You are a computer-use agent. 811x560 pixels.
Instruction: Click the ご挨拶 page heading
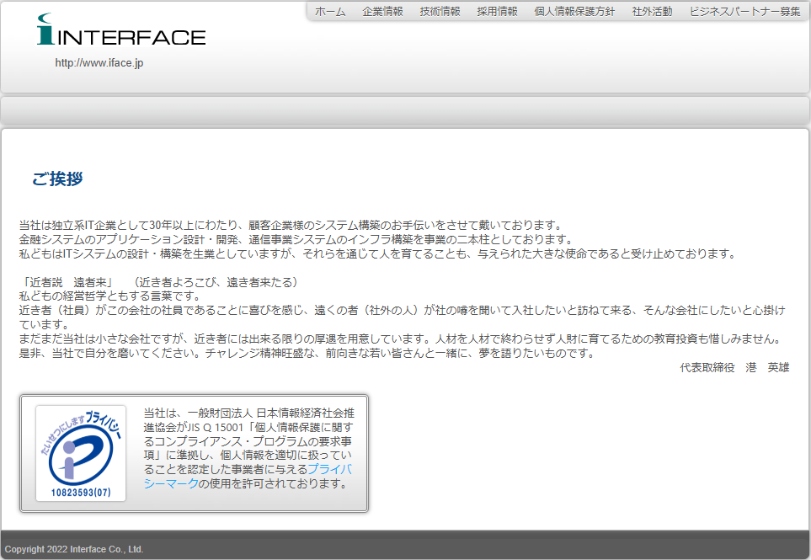(x=57, y=179)
